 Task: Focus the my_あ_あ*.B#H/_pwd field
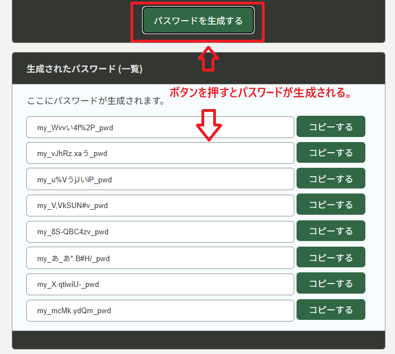[160, 258]
